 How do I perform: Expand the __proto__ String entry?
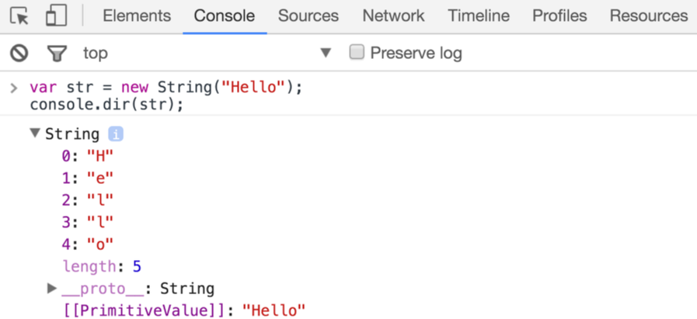pos(52,289)
